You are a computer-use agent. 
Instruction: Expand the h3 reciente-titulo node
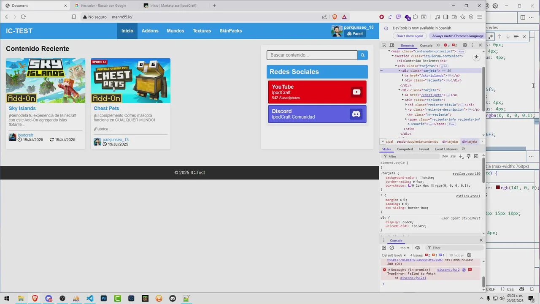point(406,105)
